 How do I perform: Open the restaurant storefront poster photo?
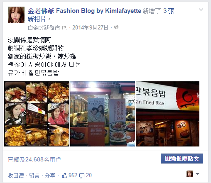tap(103, 114)
